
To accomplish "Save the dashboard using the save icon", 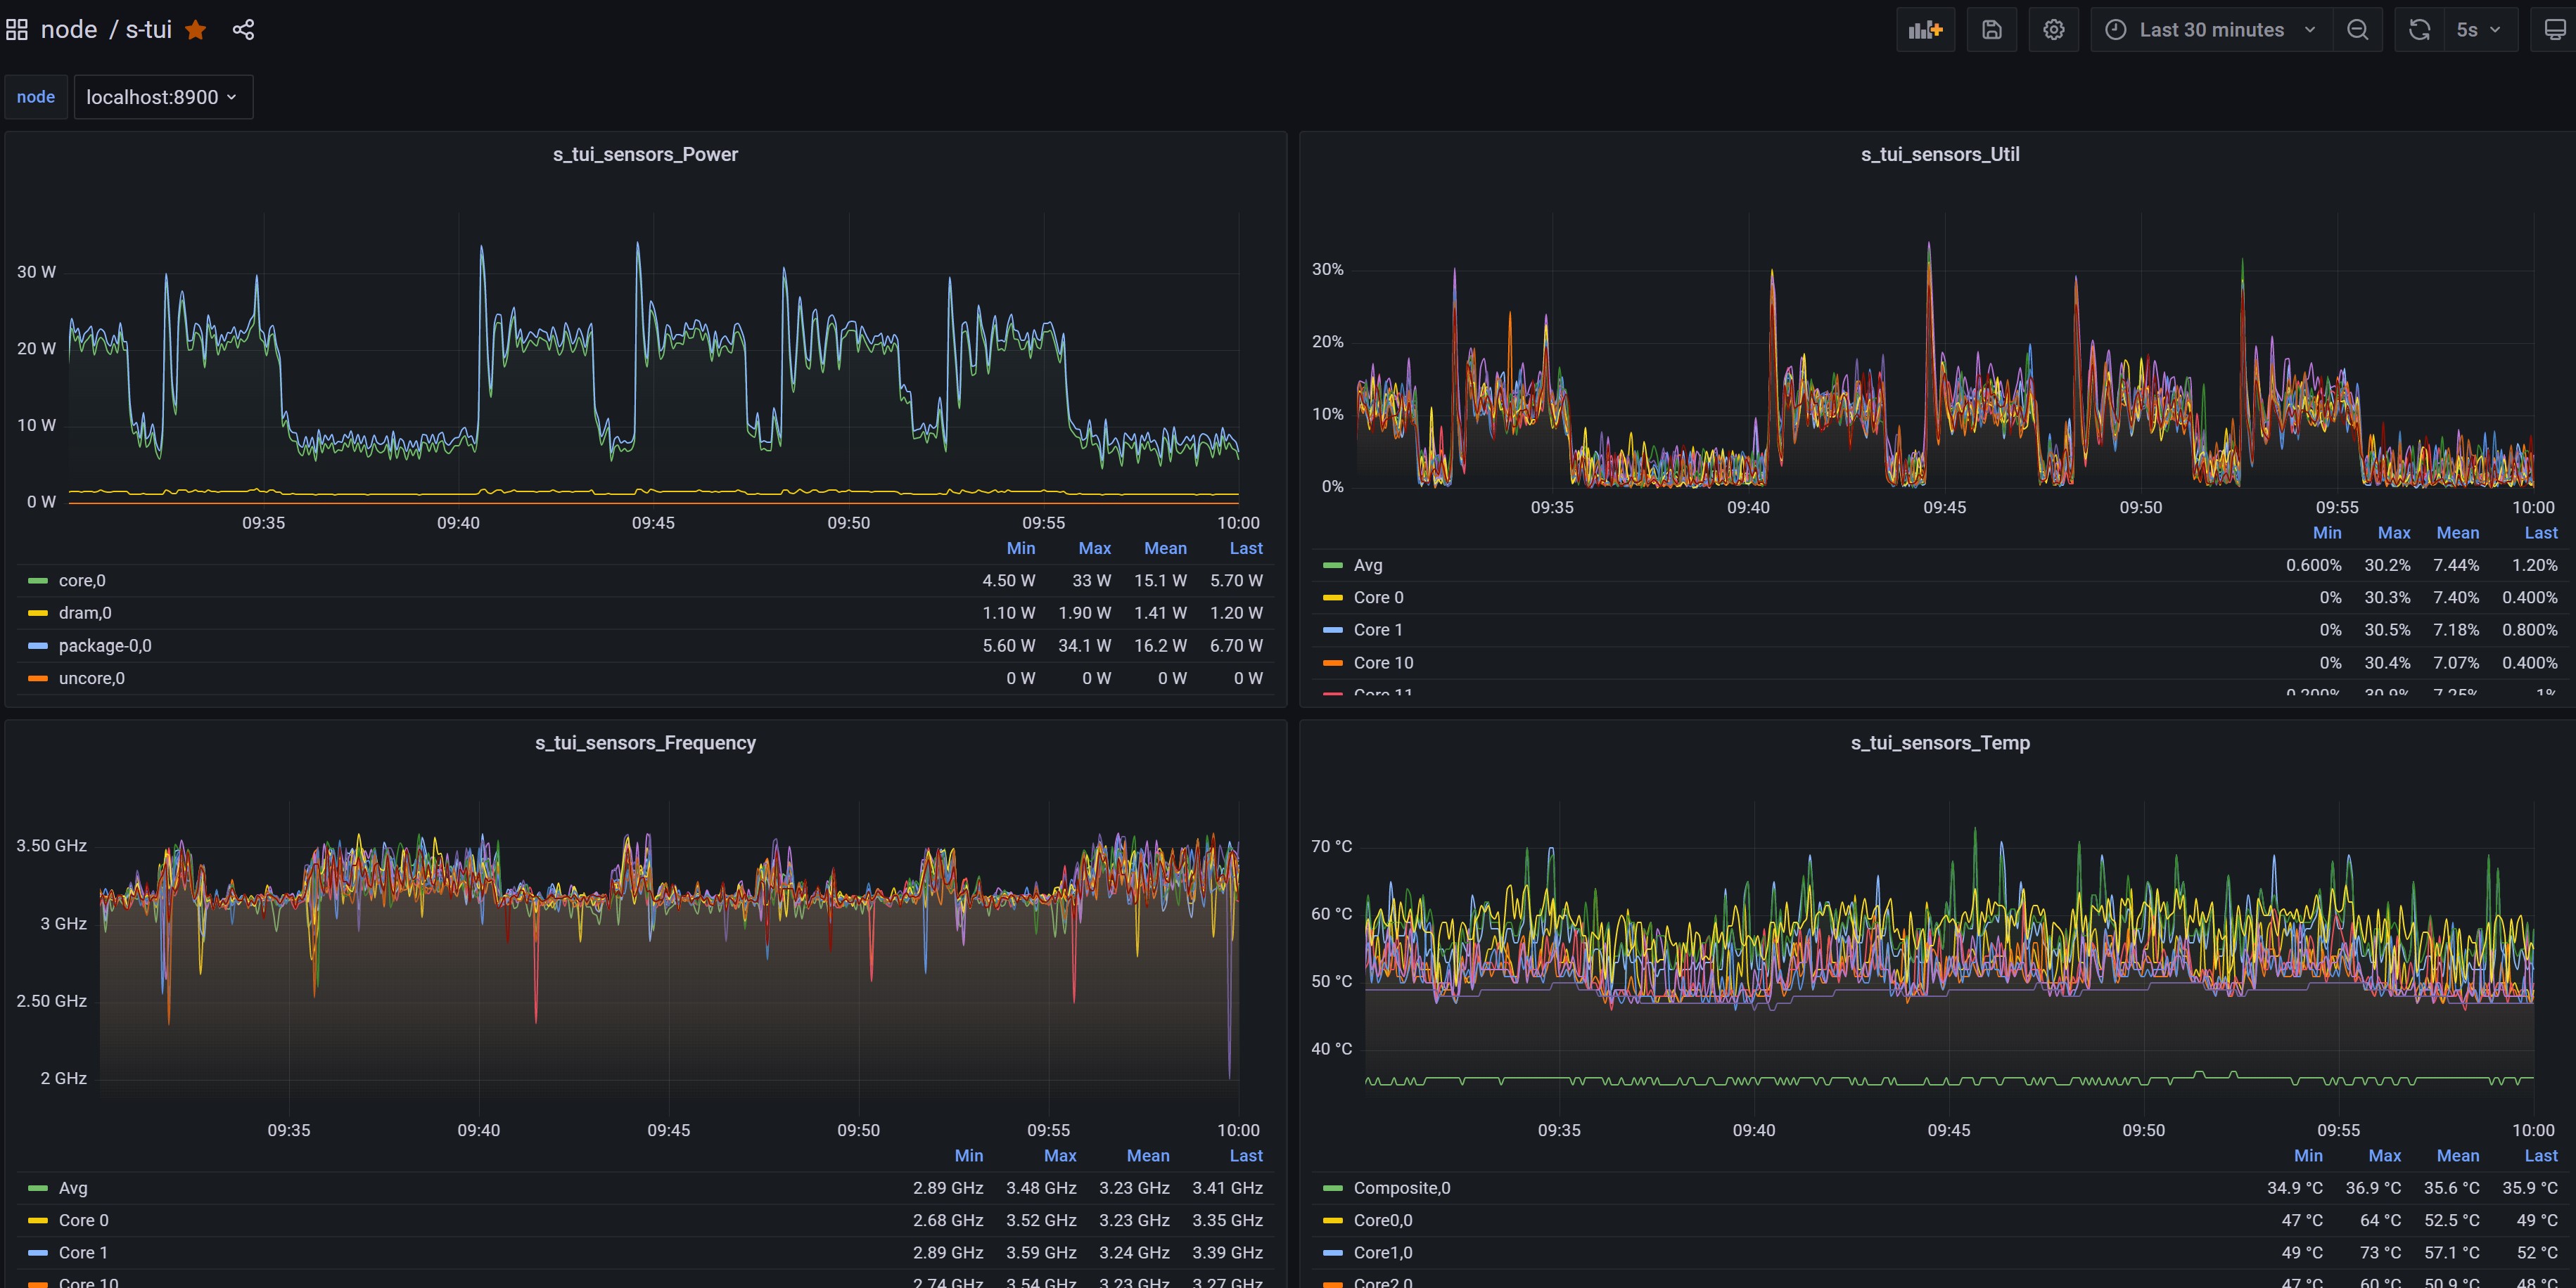I will (1991, 29).
